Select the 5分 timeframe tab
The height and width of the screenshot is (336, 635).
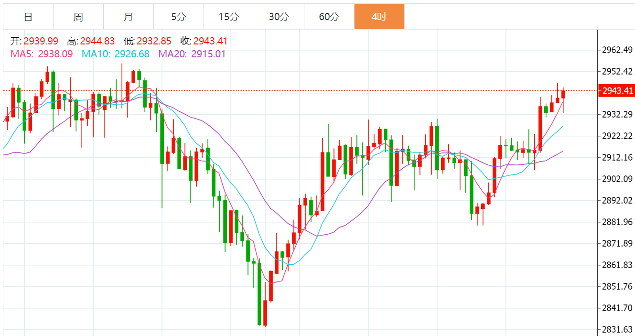coord(179,17)
